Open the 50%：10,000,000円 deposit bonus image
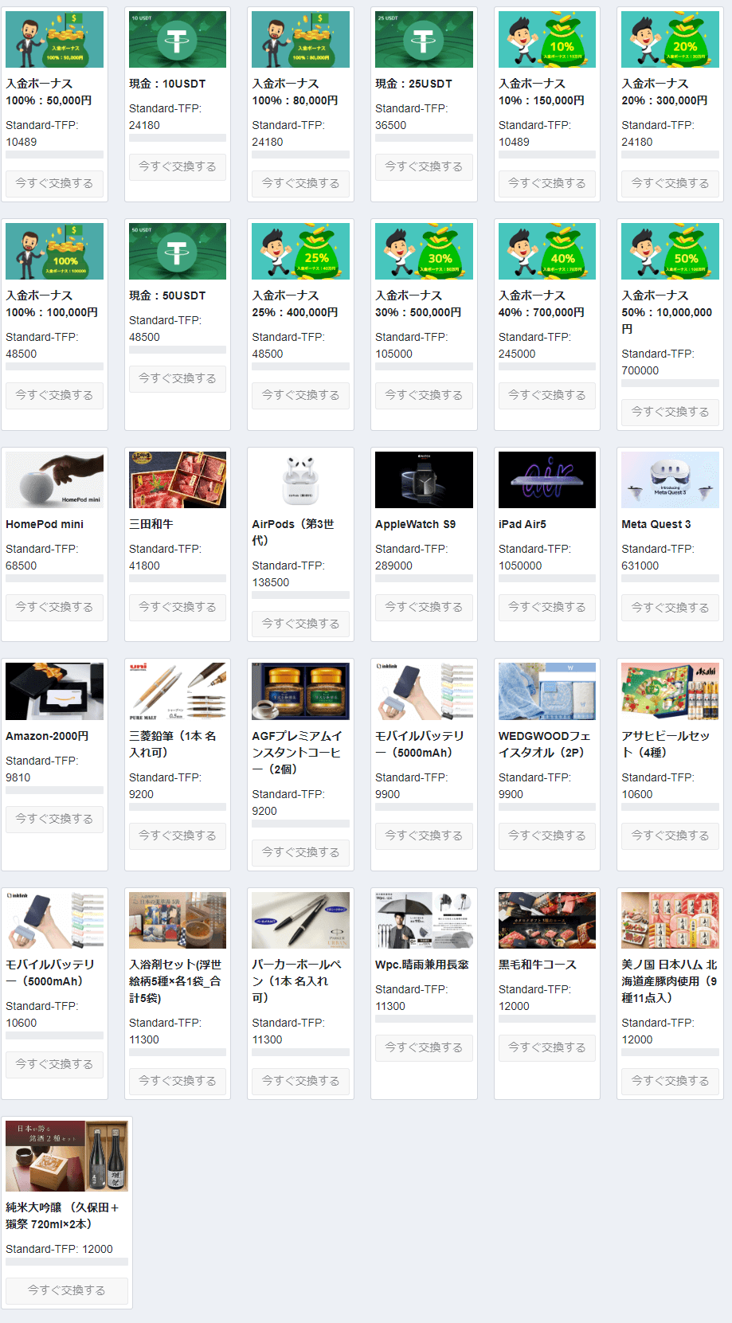This screenshot has width=732, height=1323. [x=670, y=251]
